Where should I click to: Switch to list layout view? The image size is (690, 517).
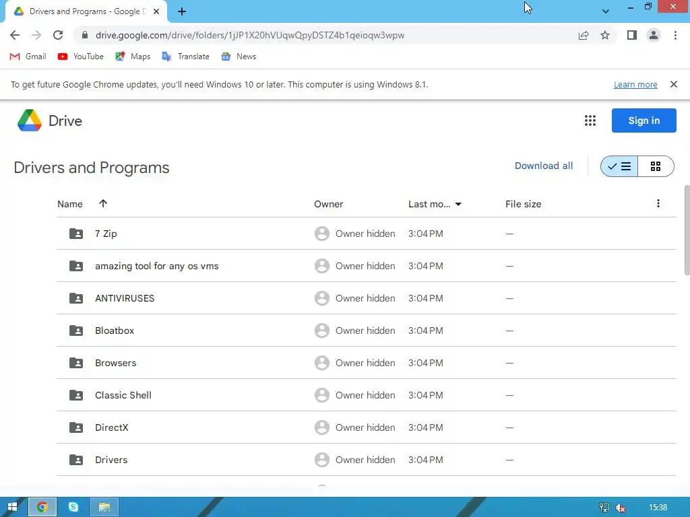pyautogui.click(x=619, y=166)
